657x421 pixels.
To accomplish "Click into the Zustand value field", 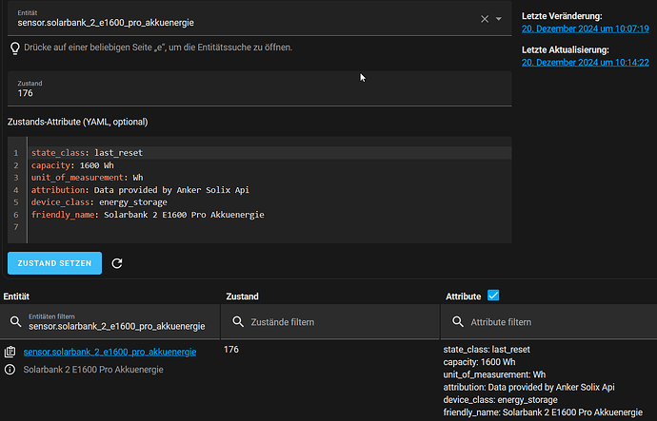I will pyautogui.click(x=257, y=93).
